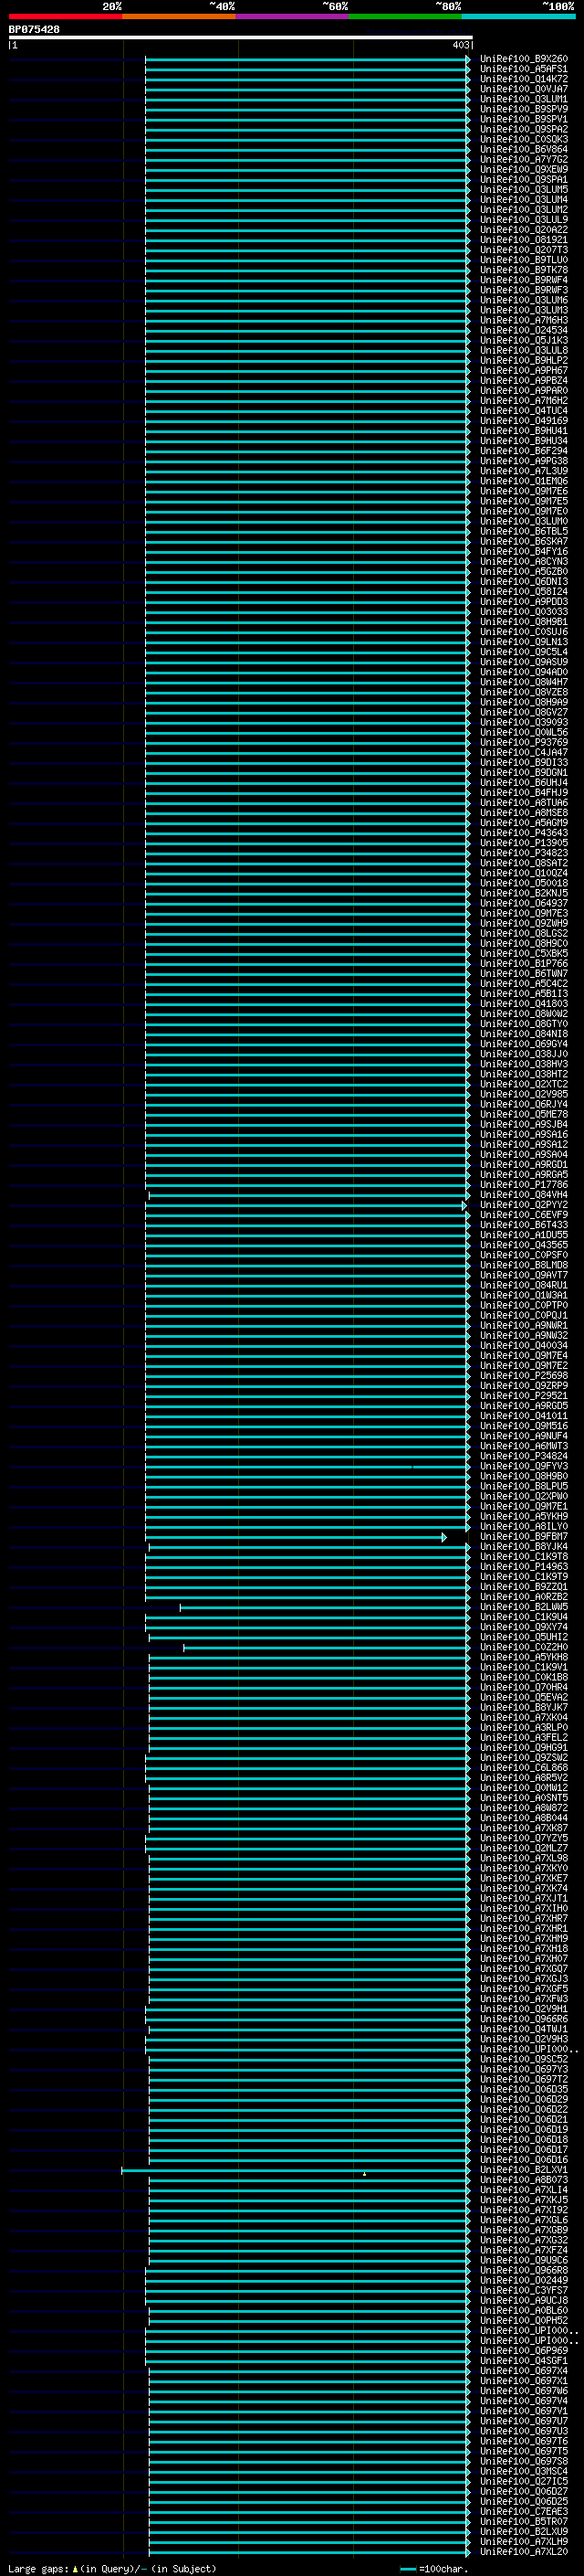This screenshot has height=2576, width=584.
Task: Select the UniRef100_B8YJK4 label
Action: (x=524, y=1547)
